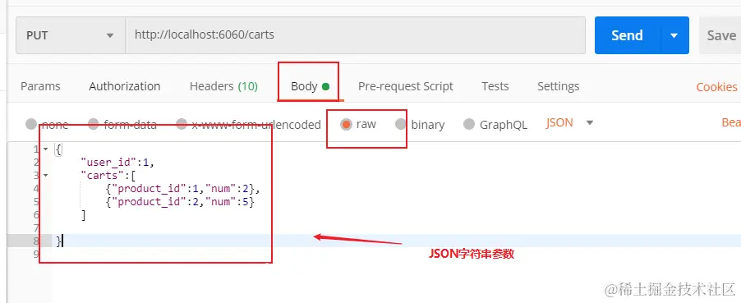Click the closing brace on line 8
The image size is (741, 303).
click(58, 241)
